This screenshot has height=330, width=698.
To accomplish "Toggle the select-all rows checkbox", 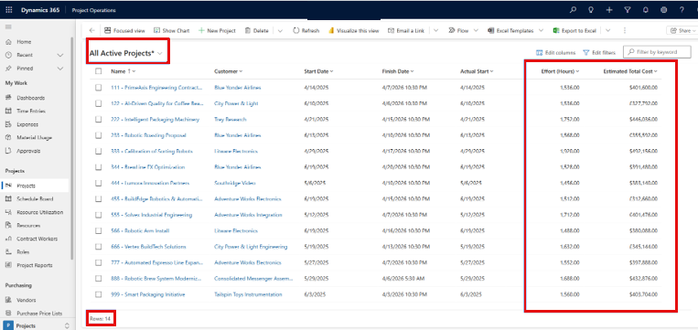I will 99,71.
